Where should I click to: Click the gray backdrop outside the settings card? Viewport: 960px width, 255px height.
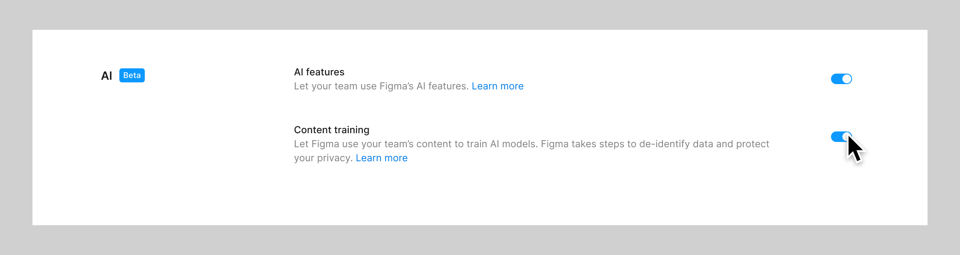439,239
